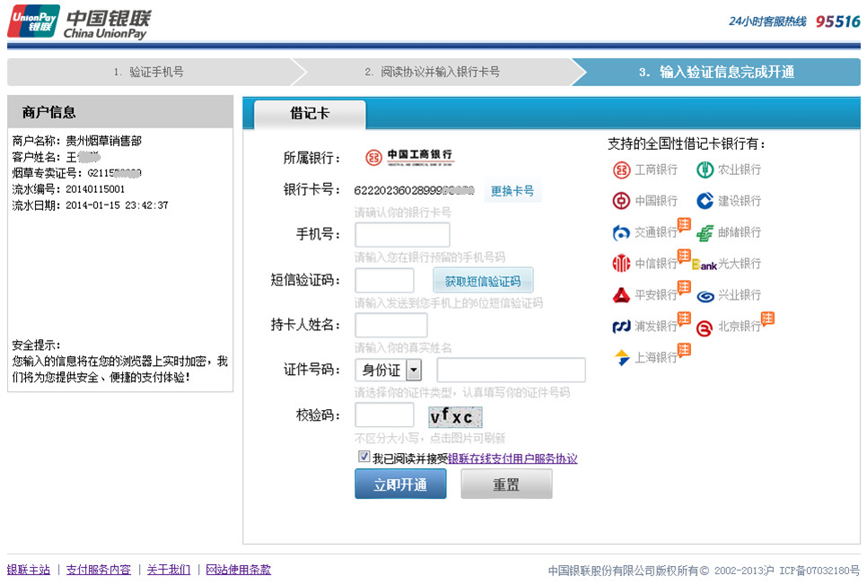Click the orange badge next to 浦发银行
The image size is (867, 584).
[684, 318]
